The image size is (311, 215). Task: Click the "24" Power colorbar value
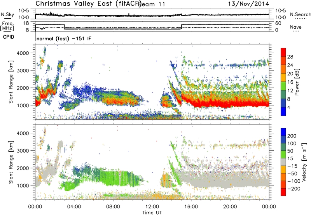coord(290,65)
